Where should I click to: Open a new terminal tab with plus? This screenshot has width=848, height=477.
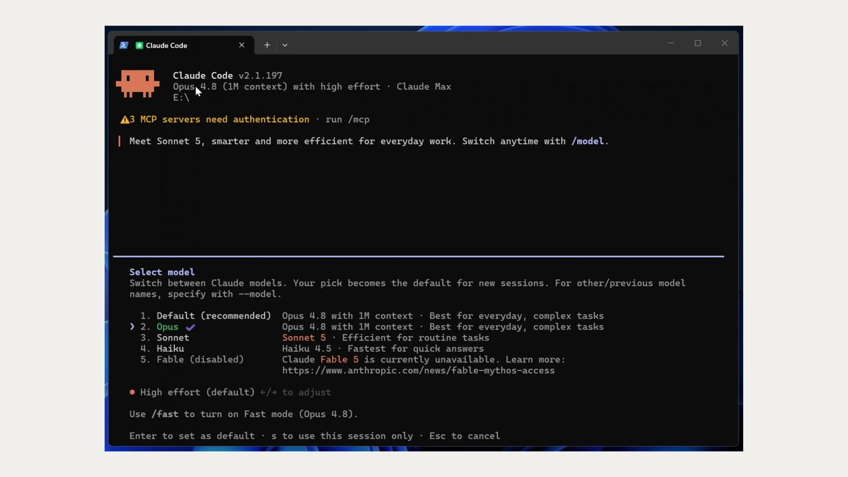coord(267,45)
